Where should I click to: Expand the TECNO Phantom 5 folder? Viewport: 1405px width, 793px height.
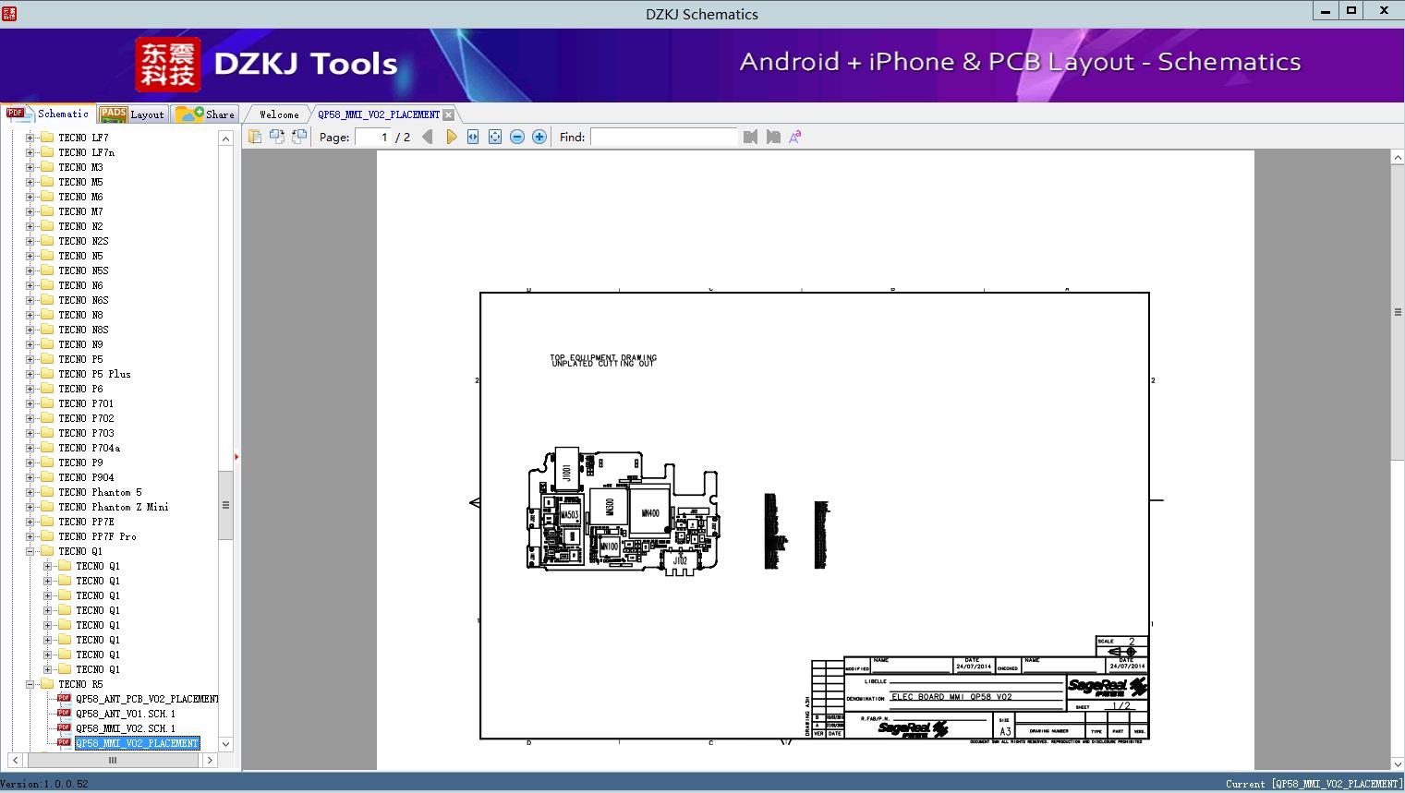pyautogui.click(x=30, y=492)
